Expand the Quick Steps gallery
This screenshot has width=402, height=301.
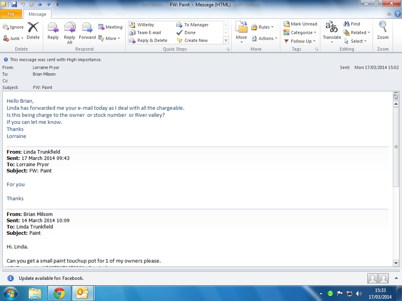226,40
